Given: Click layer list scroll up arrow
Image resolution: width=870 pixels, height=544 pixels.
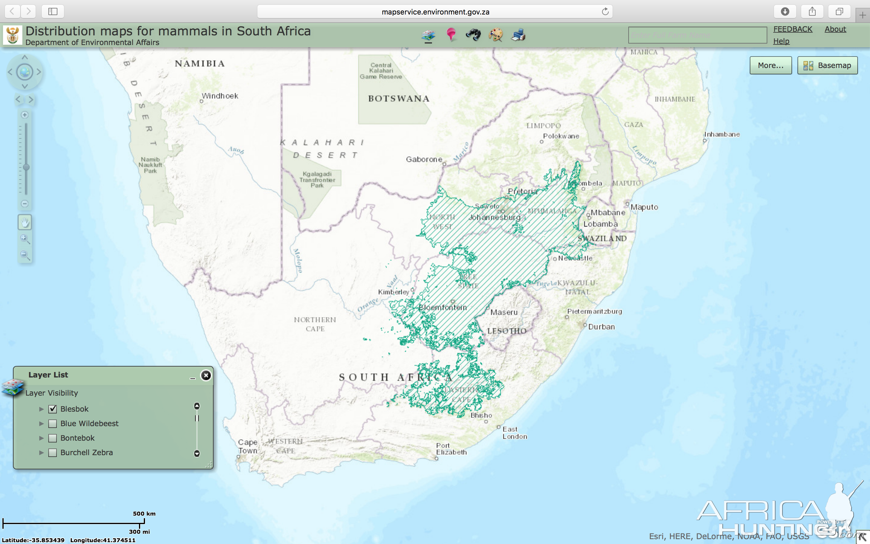Looking at the screenshot, I should click(x=197, y=406).
